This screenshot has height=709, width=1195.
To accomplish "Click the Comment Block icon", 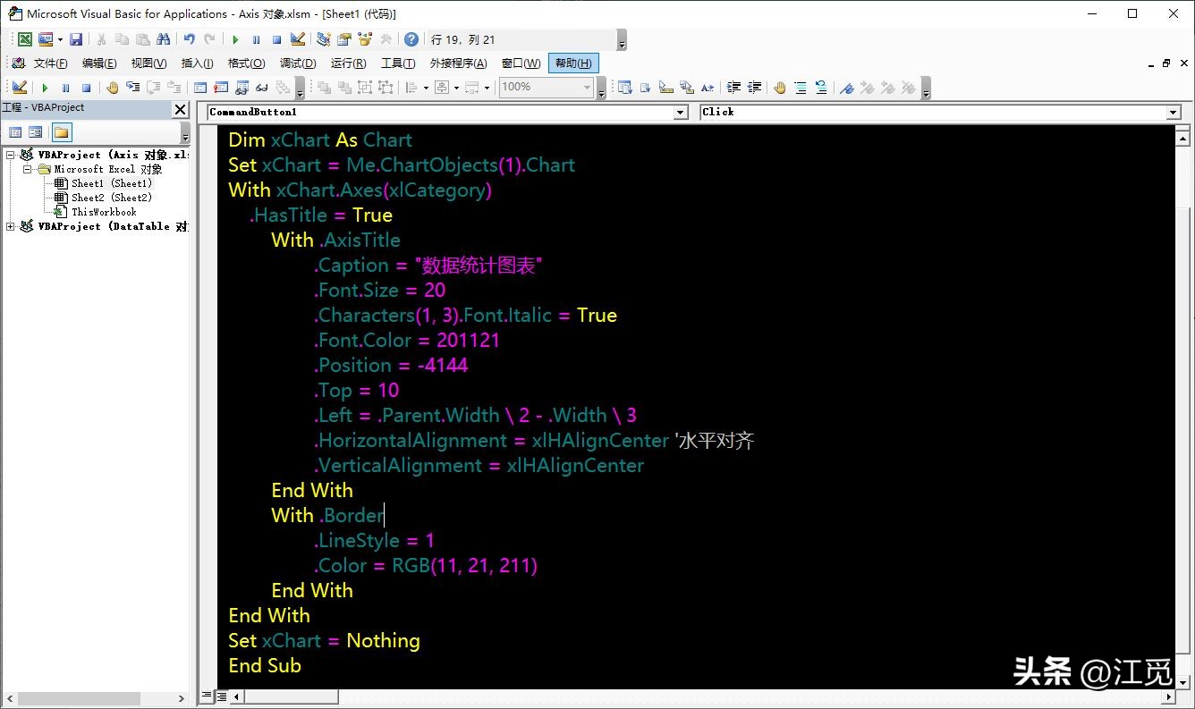I will [801, 87].
